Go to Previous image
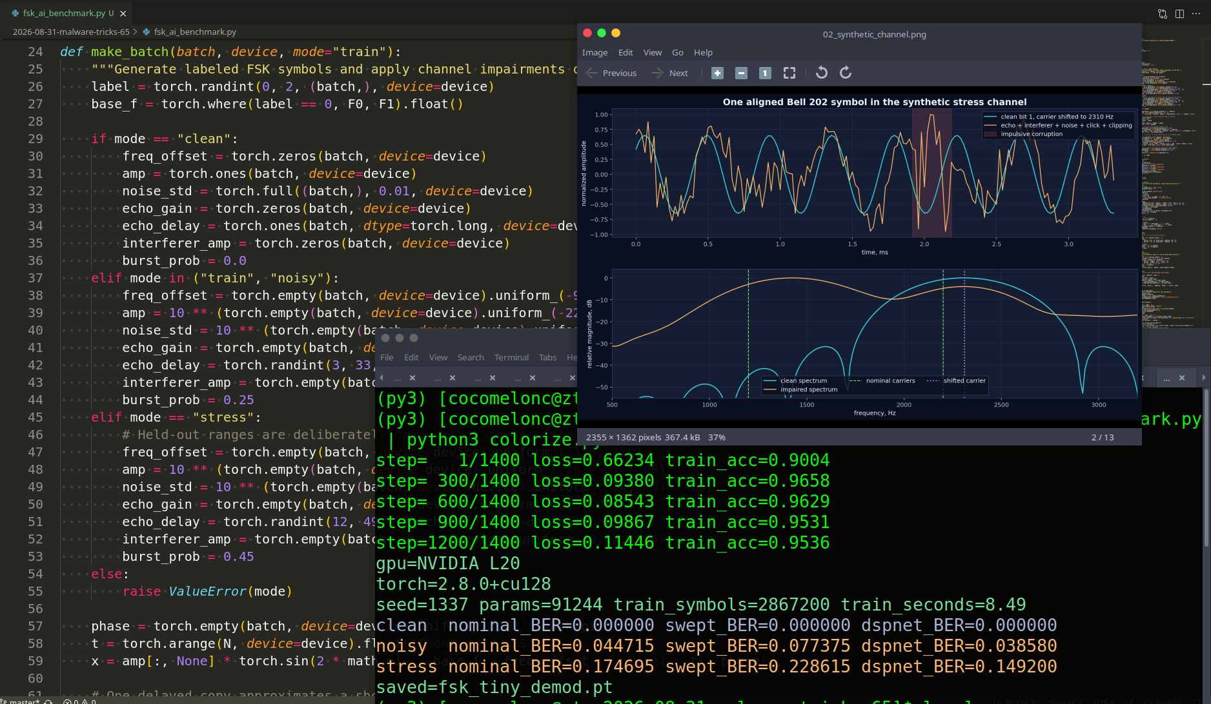 [x=611, y=73]
